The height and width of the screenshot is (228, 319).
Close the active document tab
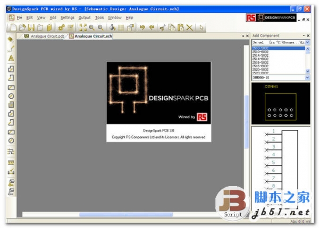click(x=247, y=36)
